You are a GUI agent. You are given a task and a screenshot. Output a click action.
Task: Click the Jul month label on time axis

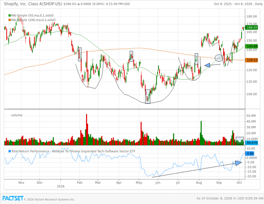178,183
